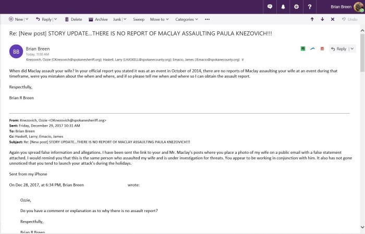Click red add-in icon in message header

322,48
